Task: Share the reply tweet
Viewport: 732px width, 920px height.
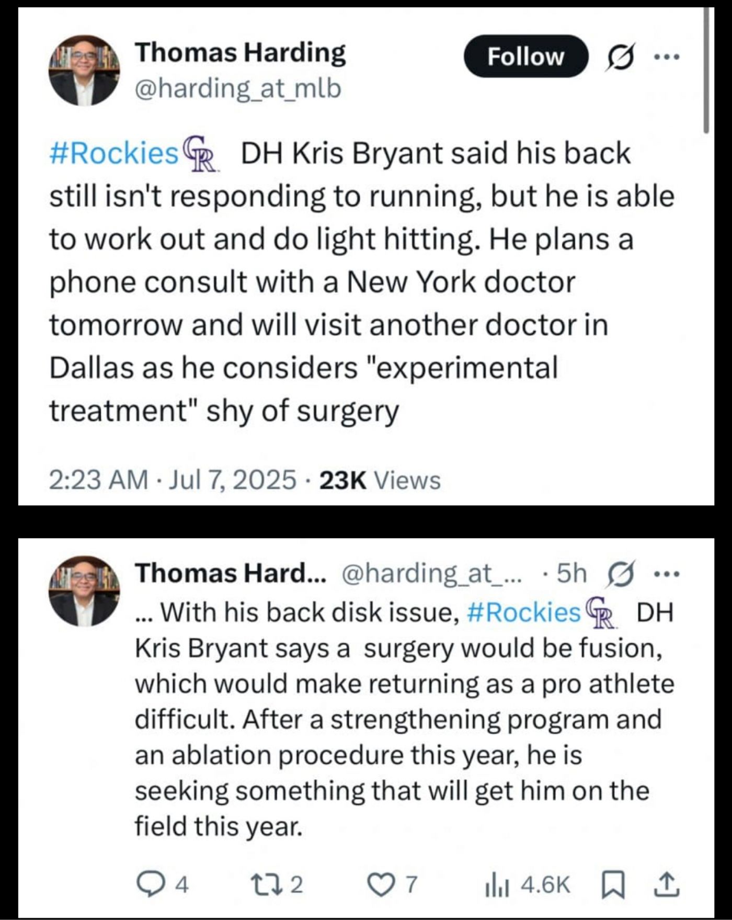Action: pyautogui.click(x=670, y=884)
